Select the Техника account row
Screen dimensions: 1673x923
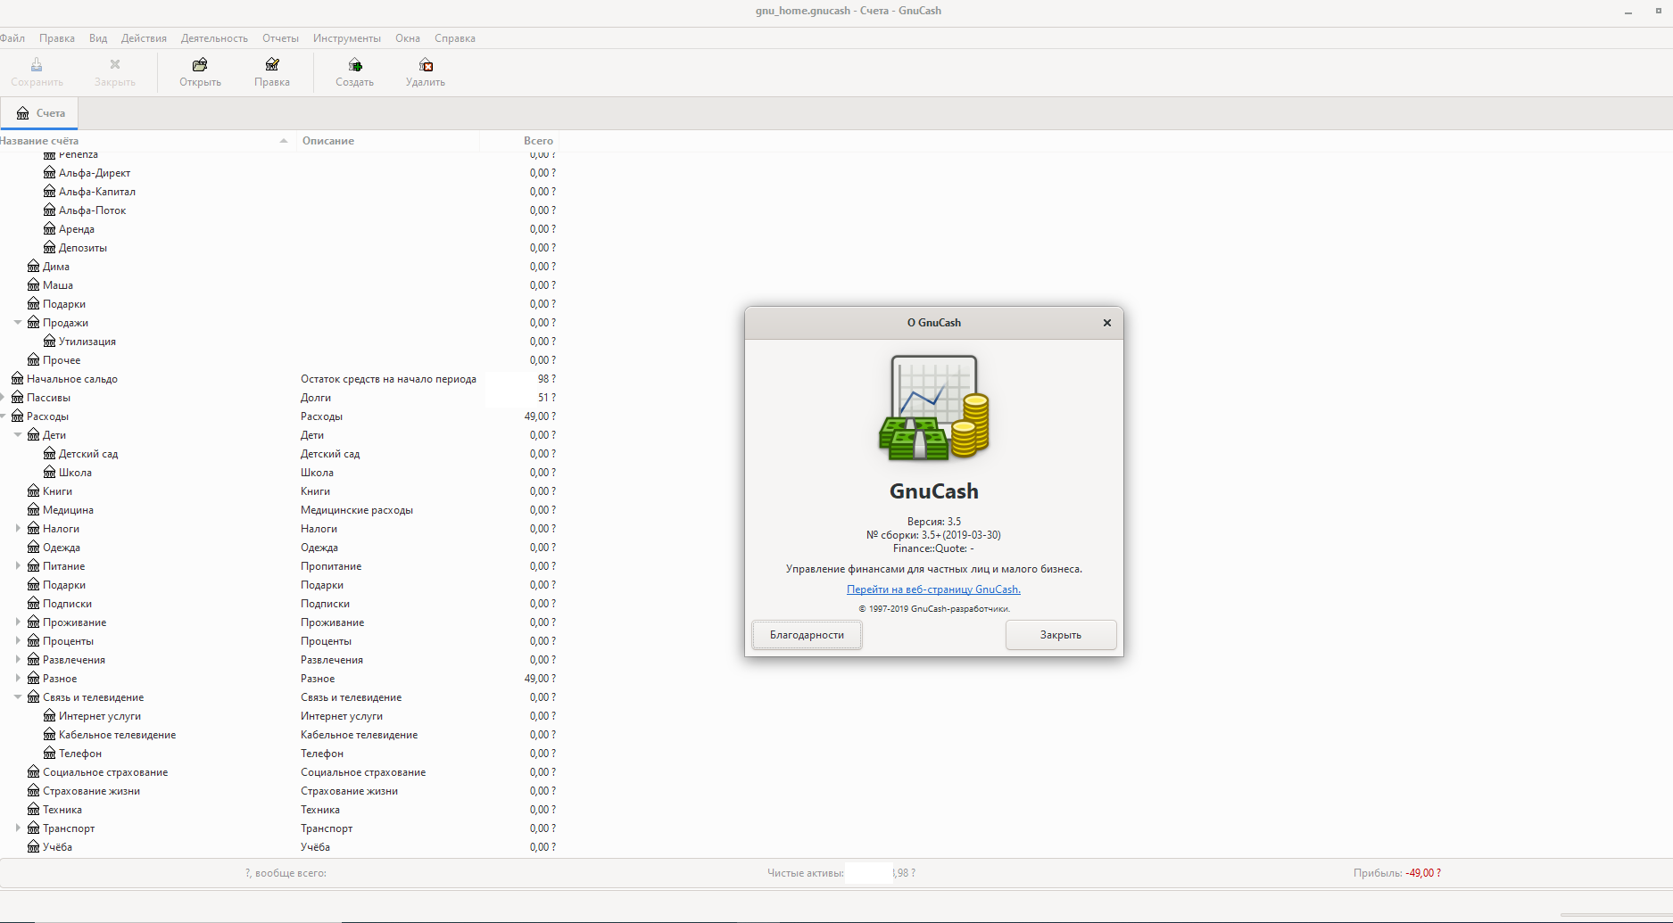coord(279,810)
